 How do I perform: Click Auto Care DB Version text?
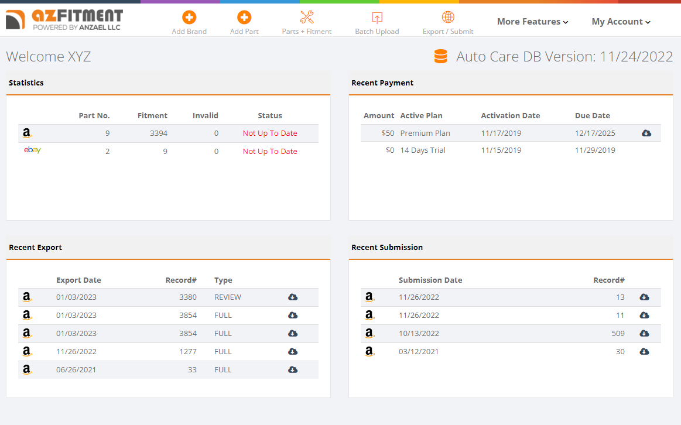click(564, 56)
